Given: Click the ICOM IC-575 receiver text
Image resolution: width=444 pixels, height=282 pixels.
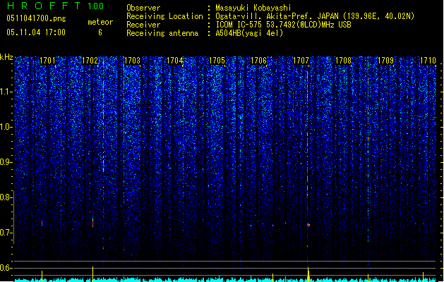Looking at the screenshot, I should (283, 25).
